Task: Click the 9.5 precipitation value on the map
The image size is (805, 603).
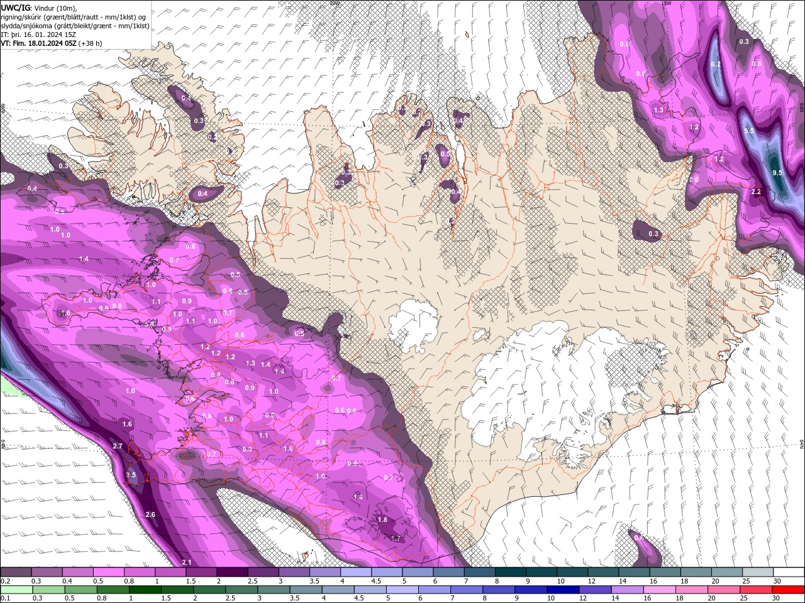Action: click(777, 173)
